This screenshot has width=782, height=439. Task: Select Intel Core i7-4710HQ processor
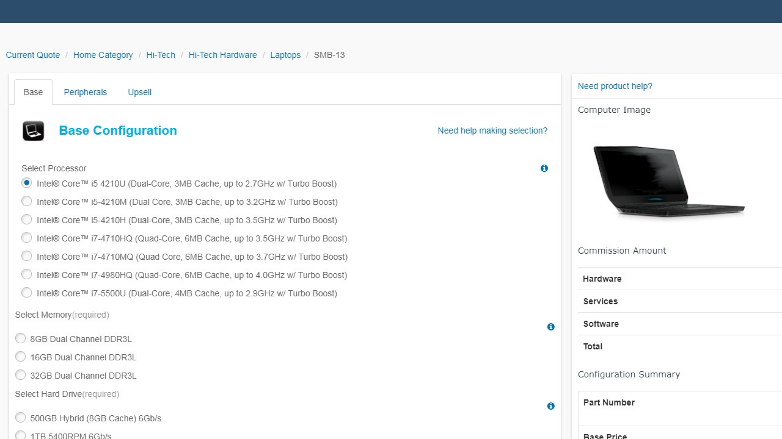click(26, 238)
